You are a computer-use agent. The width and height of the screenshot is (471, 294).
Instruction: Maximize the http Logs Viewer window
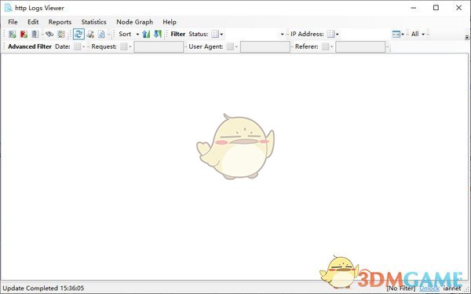436,8
